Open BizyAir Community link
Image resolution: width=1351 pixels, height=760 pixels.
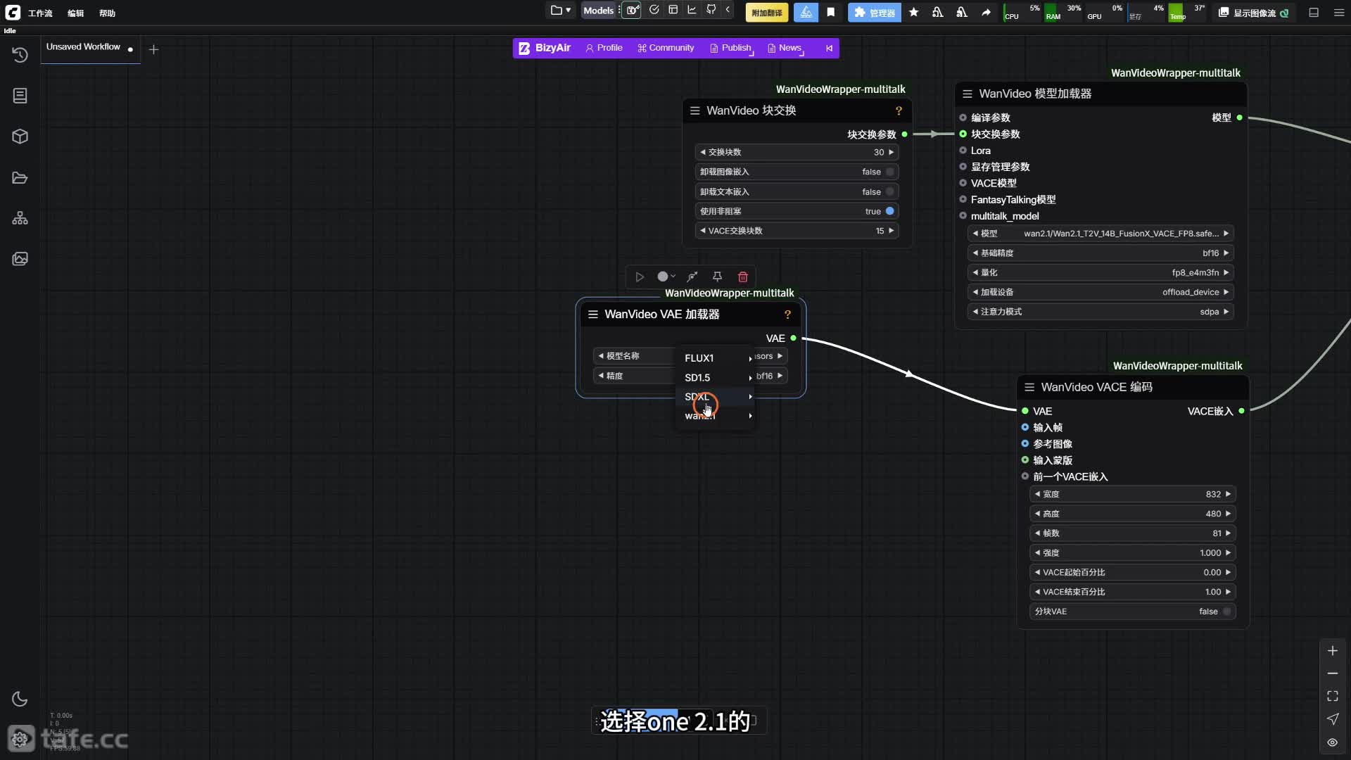(666, 48)
